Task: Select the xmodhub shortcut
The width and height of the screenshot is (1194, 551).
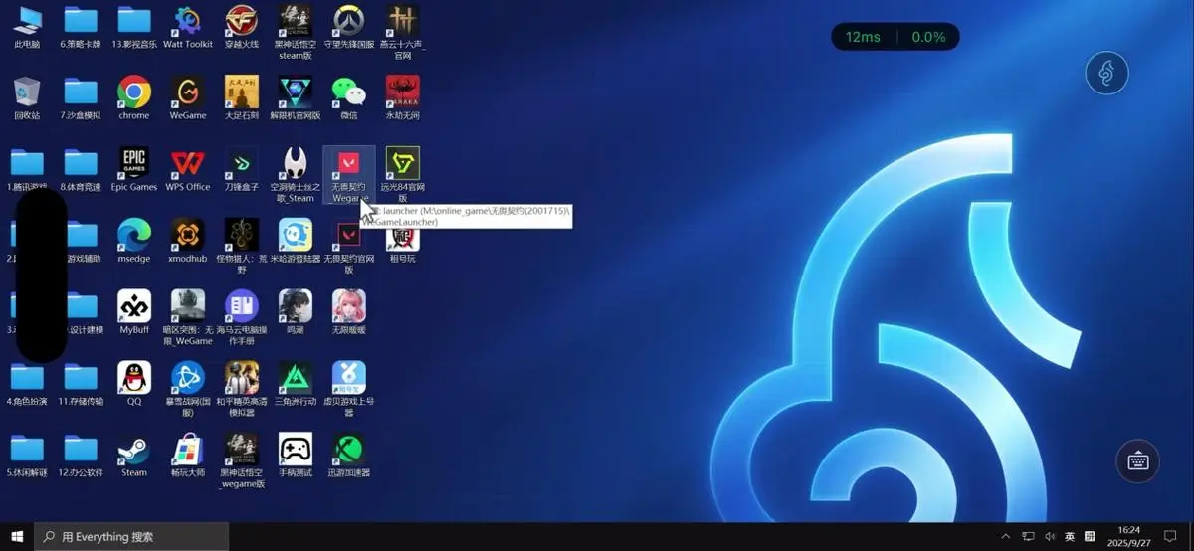Action: [188, 236]
